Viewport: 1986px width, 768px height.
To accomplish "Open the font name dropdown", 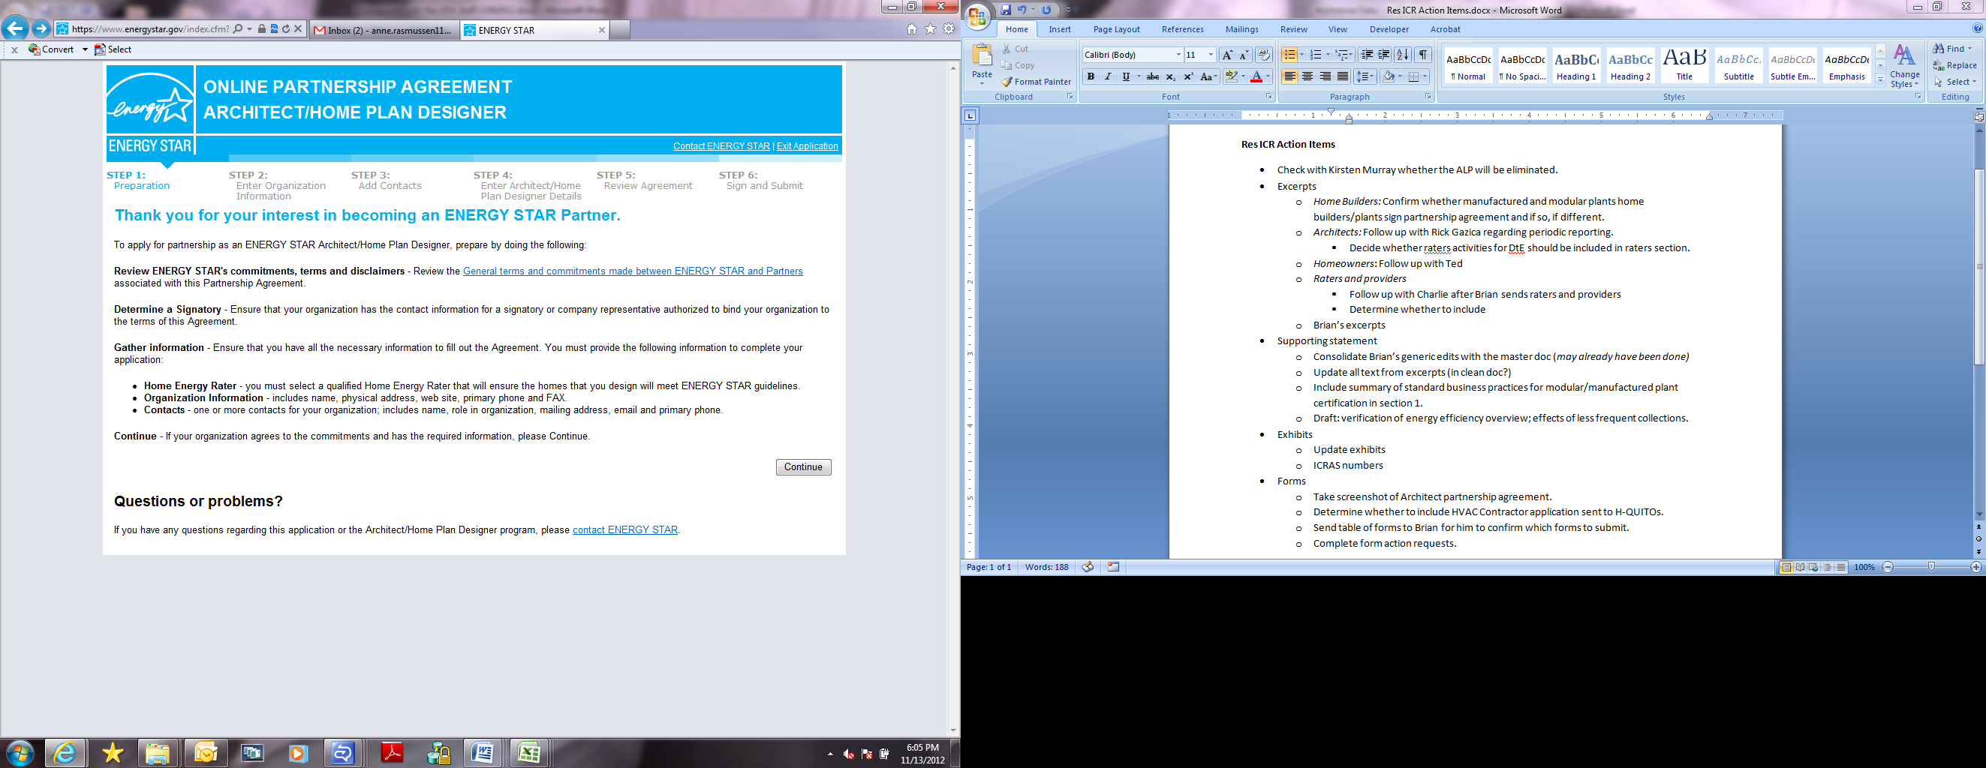I will (x=1178, y=55).
